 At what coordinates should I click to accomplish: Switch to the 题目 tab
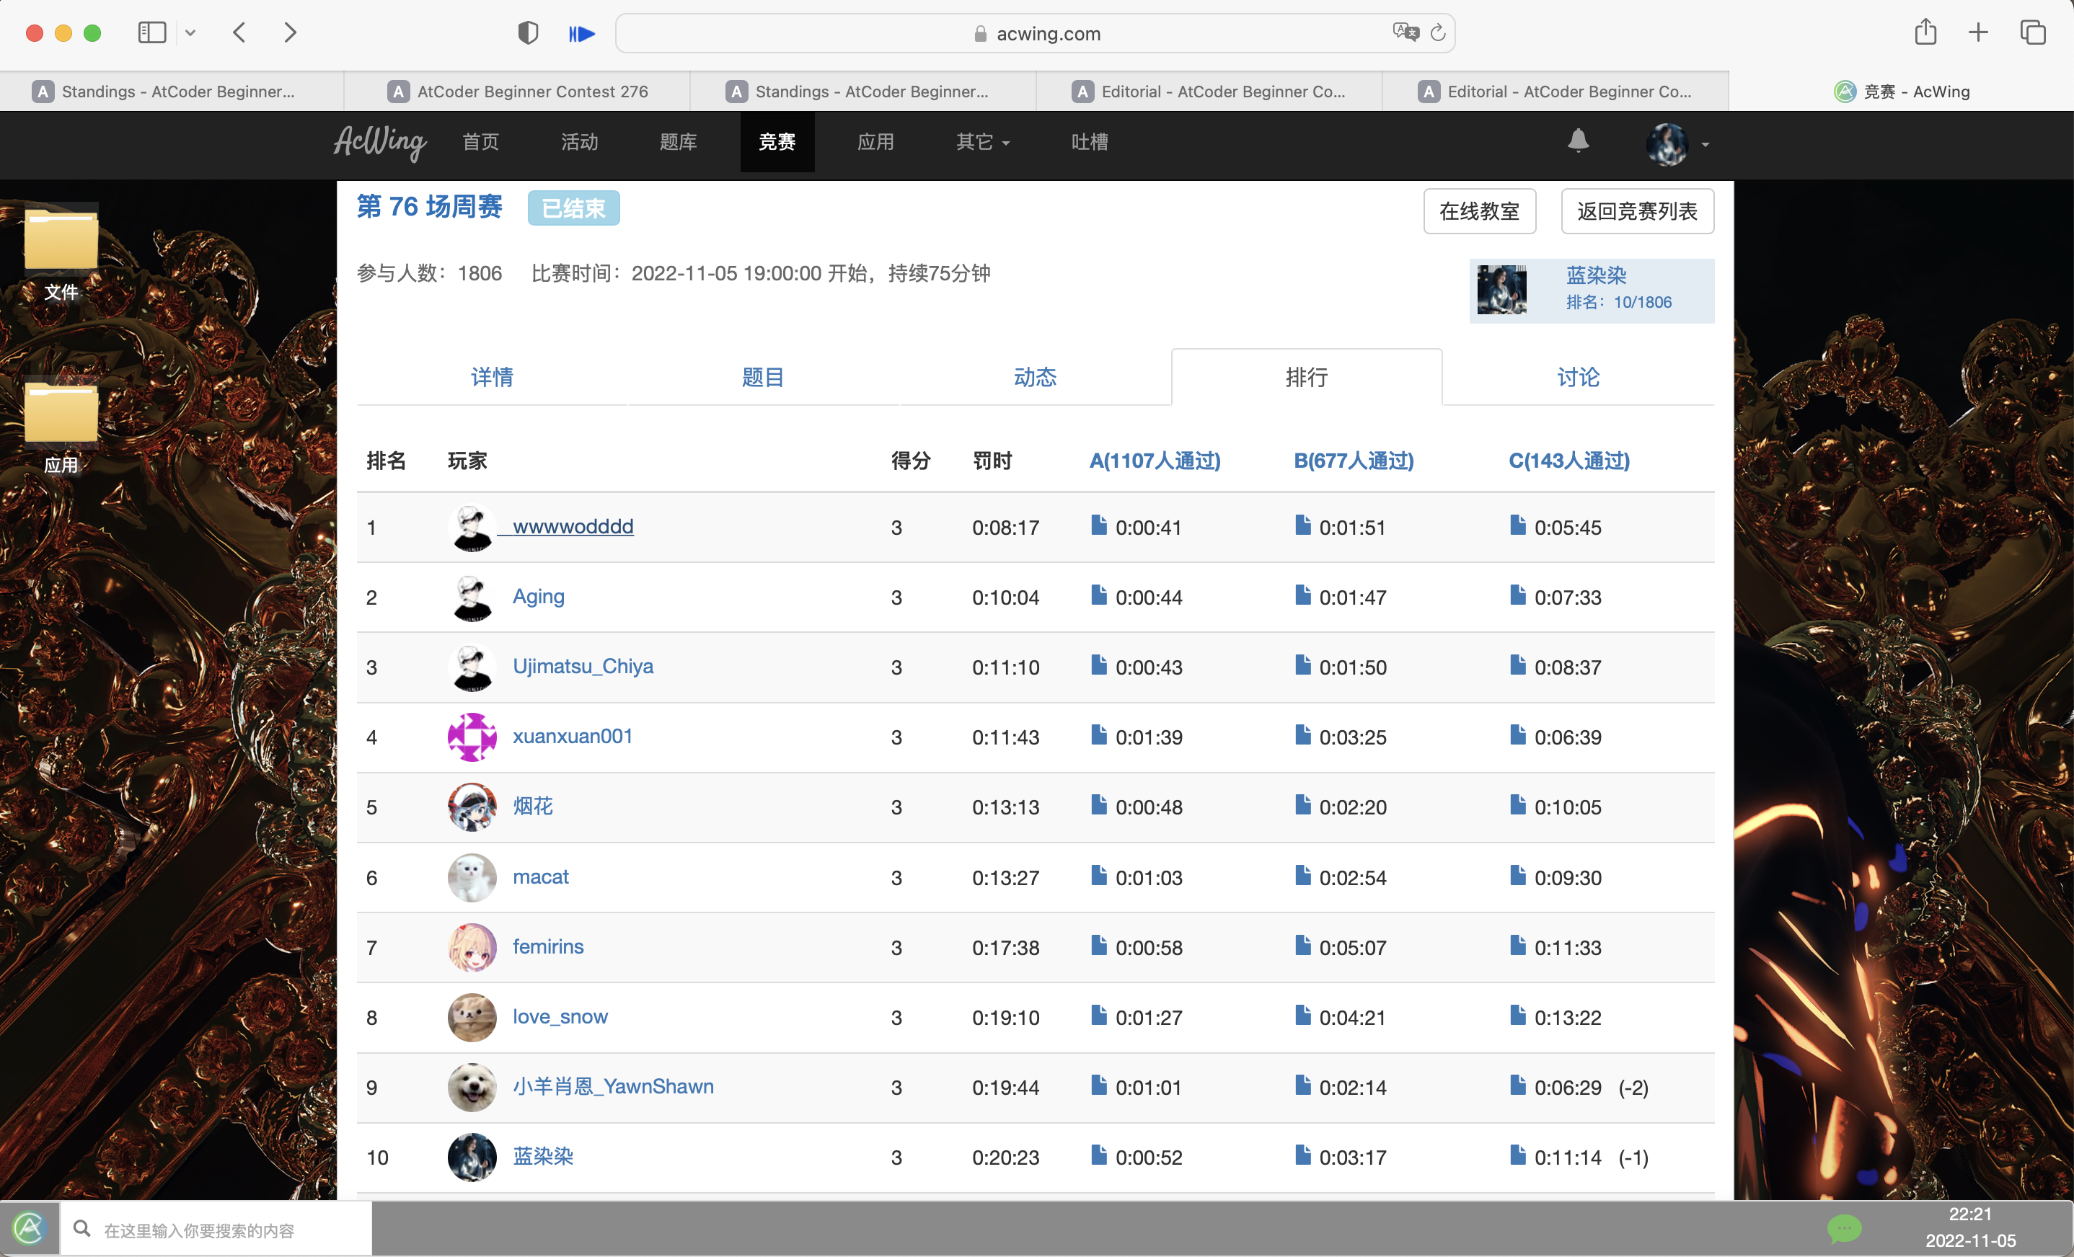click(x=762, y=377)
